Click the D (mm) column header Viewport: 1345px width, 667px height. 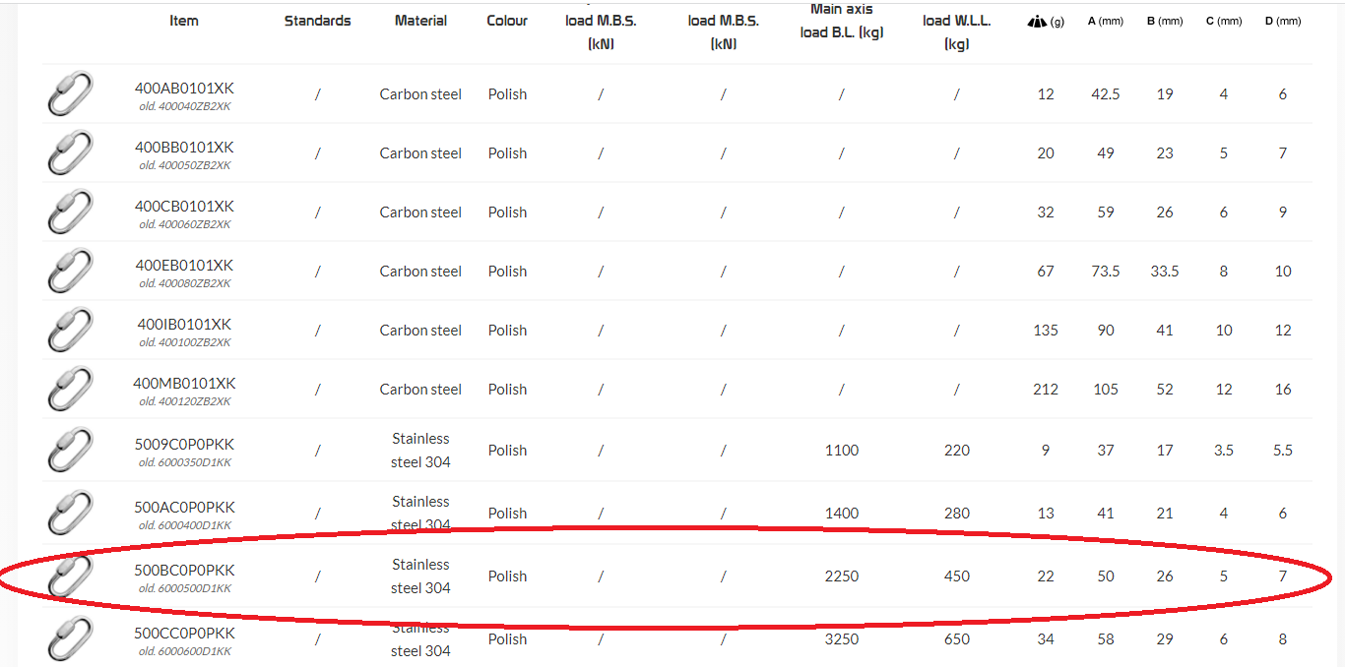(1283, 21)
